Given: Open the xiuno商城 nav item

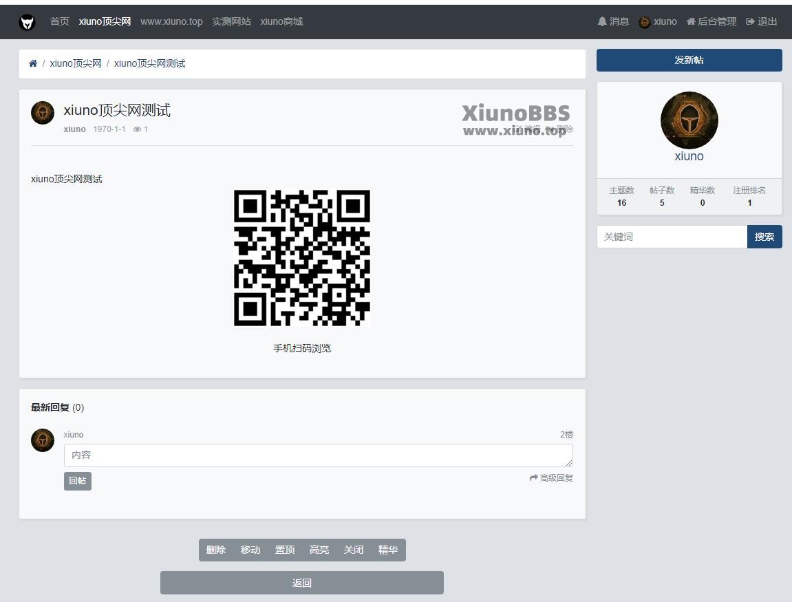Looking at the screenshot, I should point(281,21).
